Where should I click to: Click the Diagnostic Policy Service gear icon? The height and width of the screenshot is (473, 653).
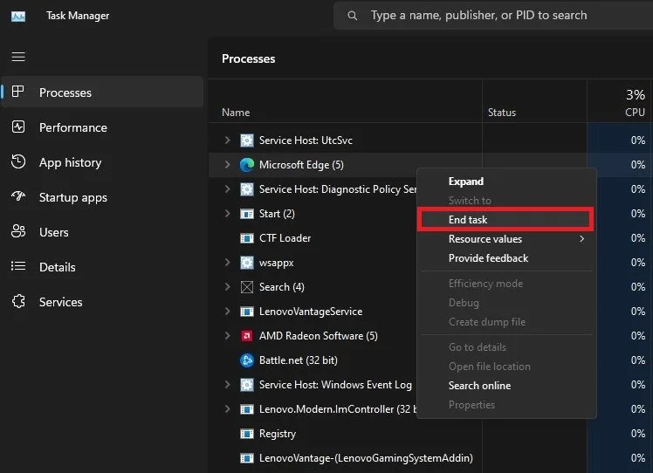[x=247, y=189]
